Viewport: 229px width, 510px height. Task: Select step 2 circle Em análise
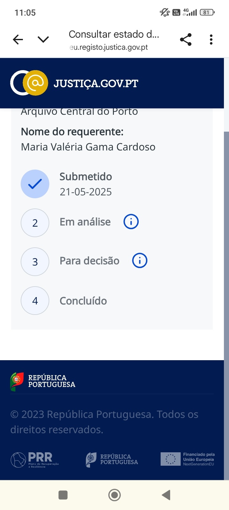(35, 223)
